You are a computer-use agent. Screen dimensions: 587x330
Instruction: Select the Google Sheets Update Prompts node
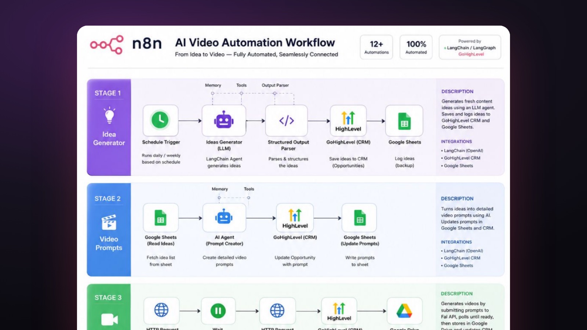click(x=360, y=218)
